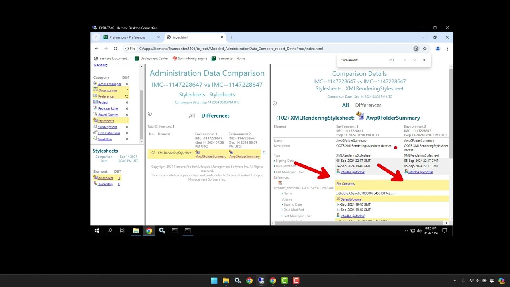The image size is (510, 287).
Task: Click the Unit Definitions category icon
Action: point(95,133)
